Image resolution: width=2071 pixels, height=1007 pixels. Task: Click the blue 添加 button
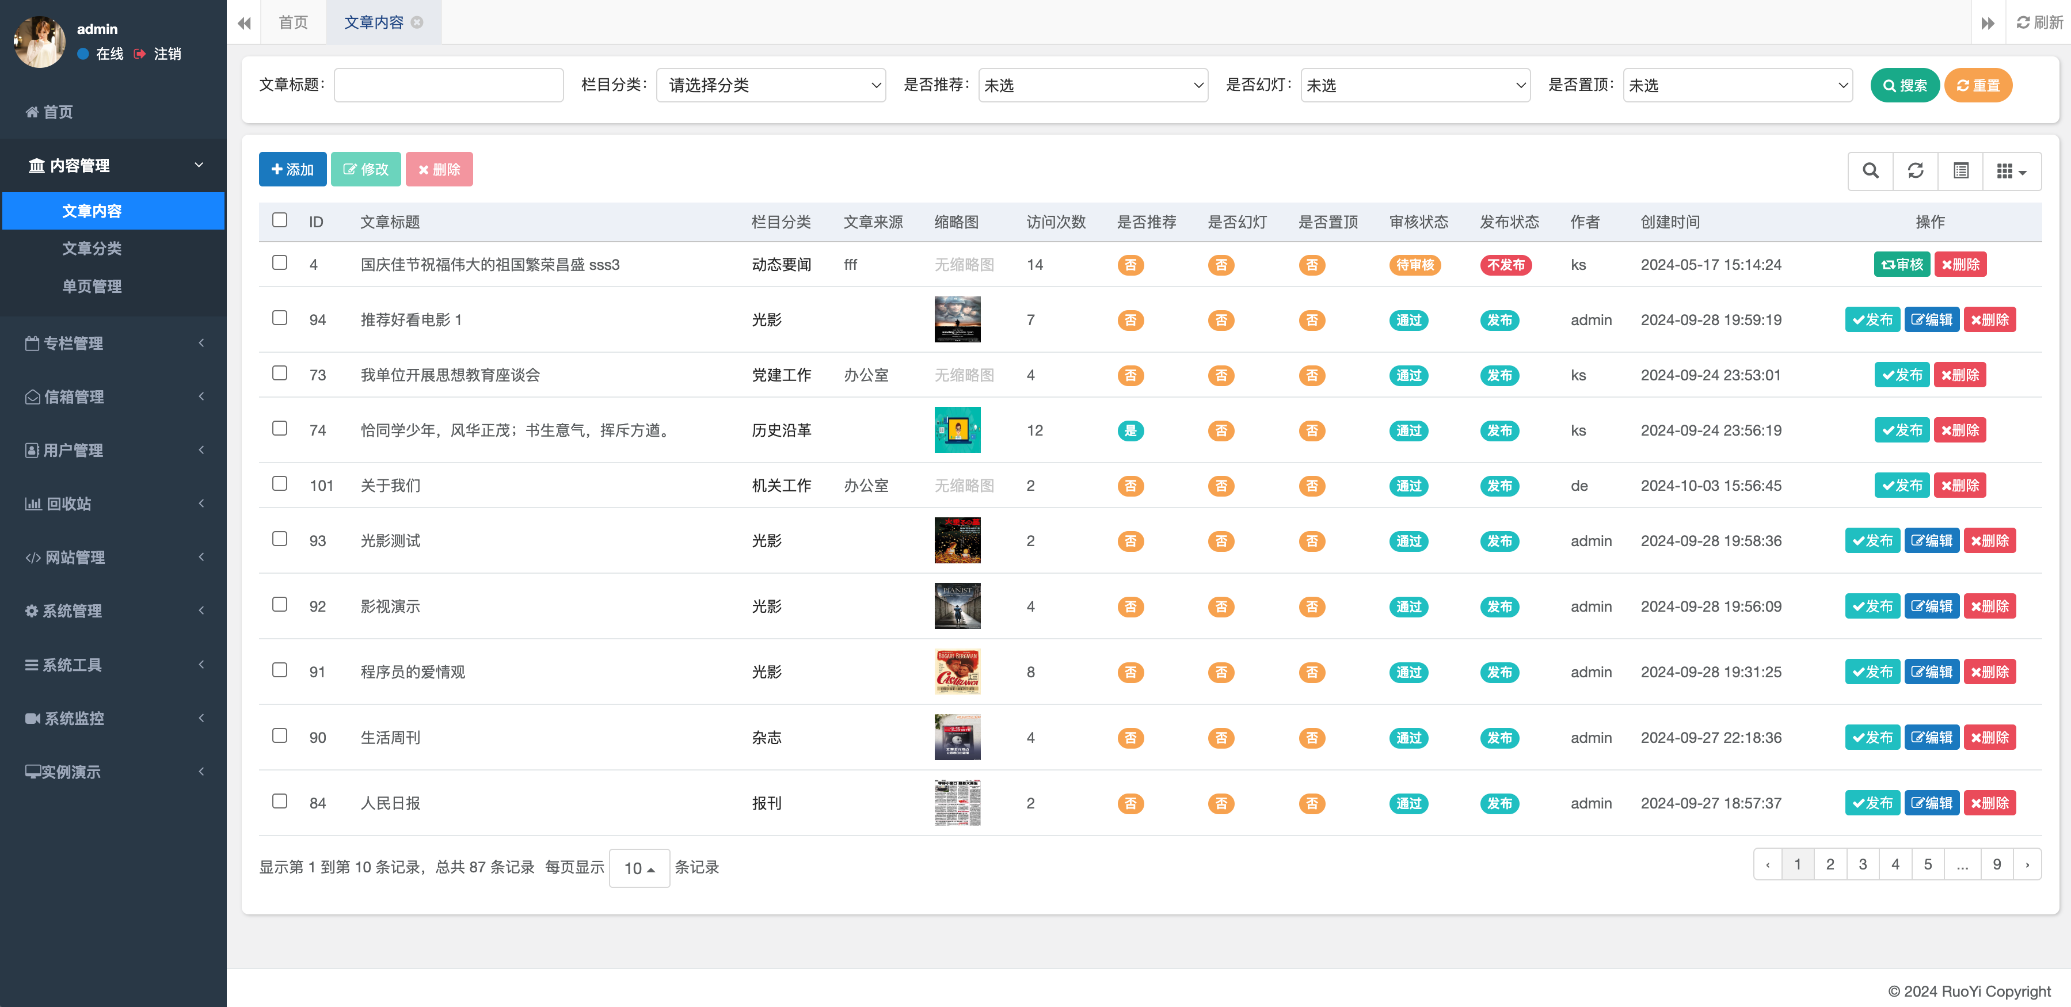coord(292,170)
